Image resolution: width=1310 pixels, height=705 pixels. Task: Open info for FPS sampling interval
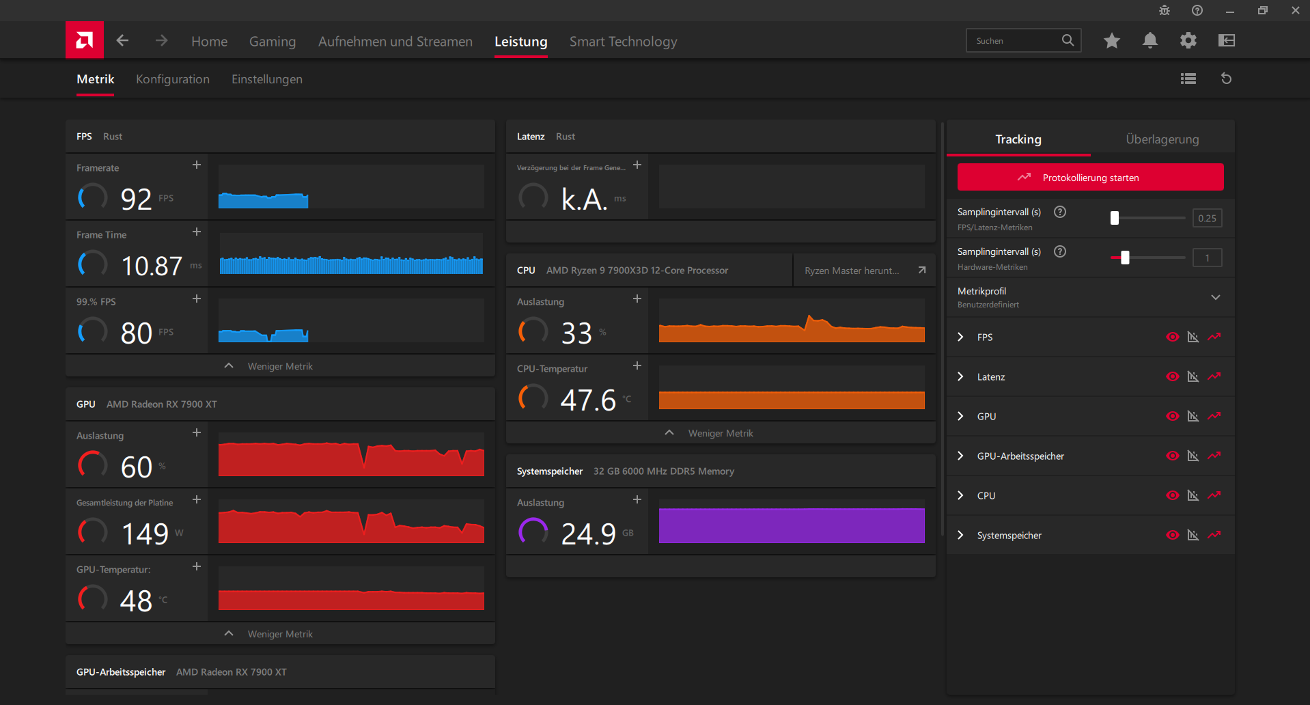click(x=1060, y=212)
